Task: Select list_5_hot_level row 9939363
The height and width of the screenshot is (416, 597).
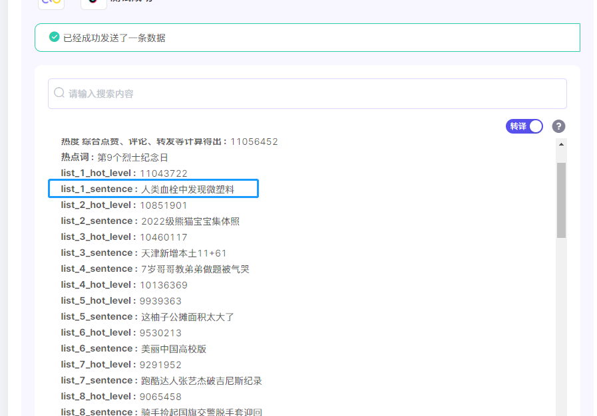Action: click(121, 301)
